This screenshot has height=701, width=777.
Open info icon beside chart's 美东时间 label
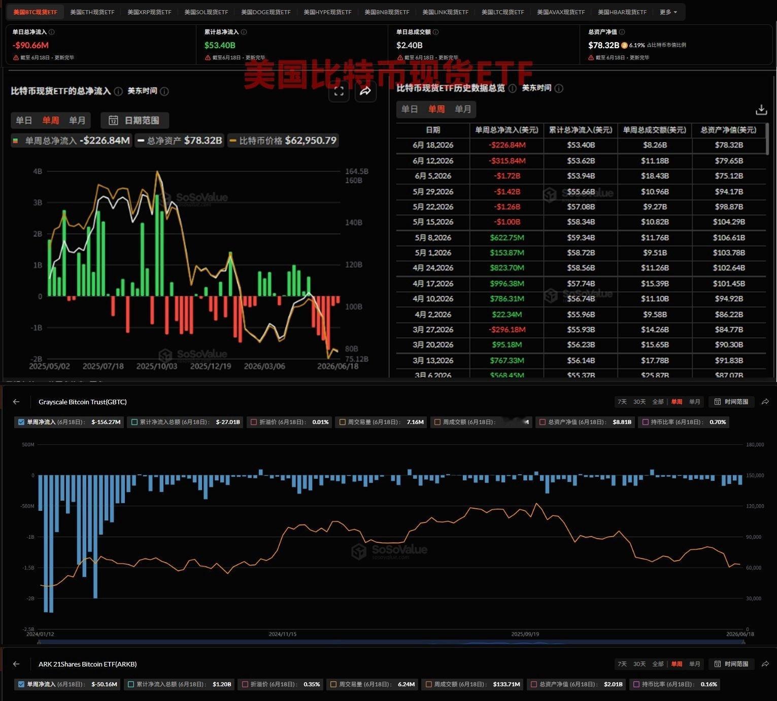pos(164,91)
